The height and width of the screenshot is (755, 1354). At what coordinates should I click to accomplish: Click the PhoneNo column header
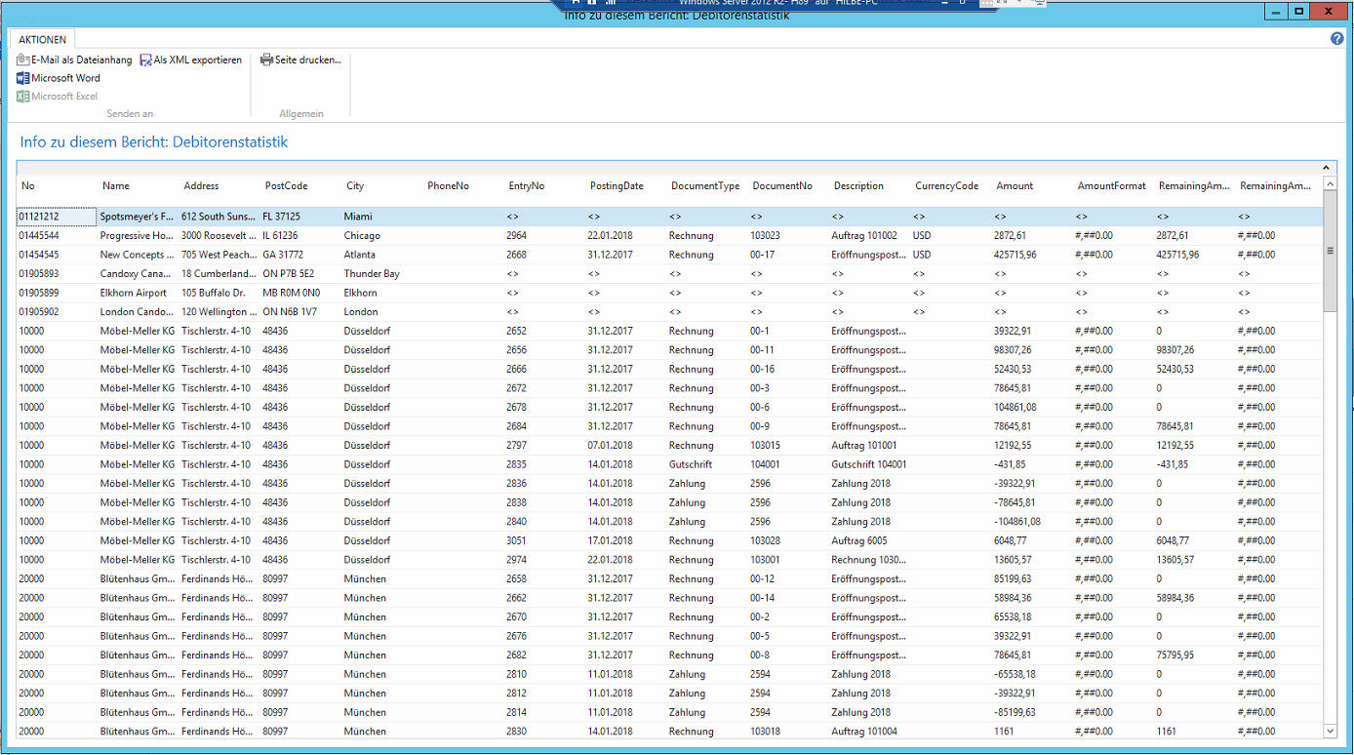(448, 186)
